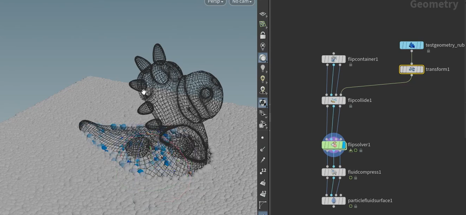Select the flipsolver1 node icon
Viewport: 466px width, 215px height.
[x=334, y=145]
